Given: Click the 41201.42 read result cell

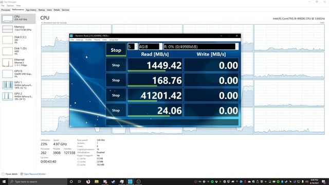Looking at the screenshot, I should click(155, 95).
